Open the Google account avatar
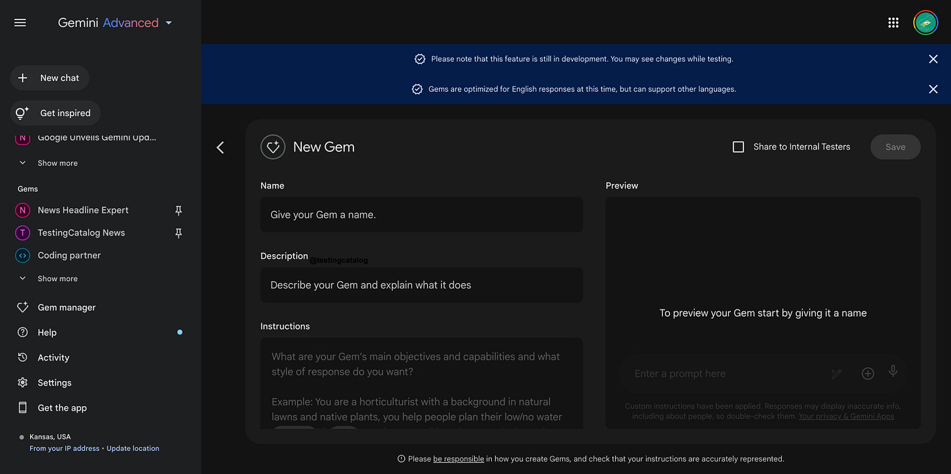951x474 pixels. pyautogui.click(x=926, y=23)
